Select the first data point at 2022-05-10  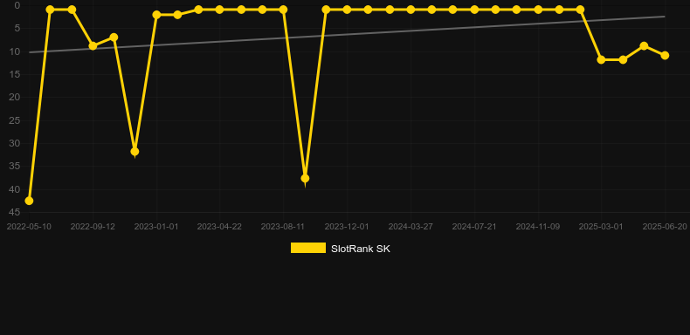(x=29, y=201)
